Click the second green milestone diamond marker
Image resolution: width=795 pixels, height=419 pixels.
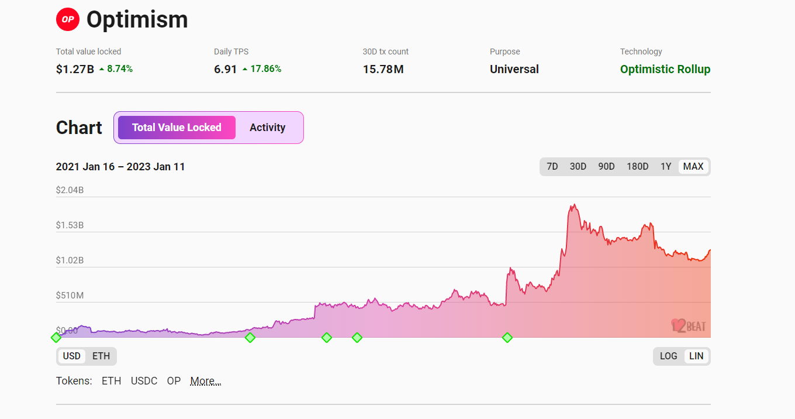[x=250, y=338]
